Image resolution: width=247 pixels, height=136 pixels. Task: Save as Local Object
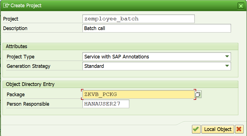pyautogui.click(x=218, y=129)
